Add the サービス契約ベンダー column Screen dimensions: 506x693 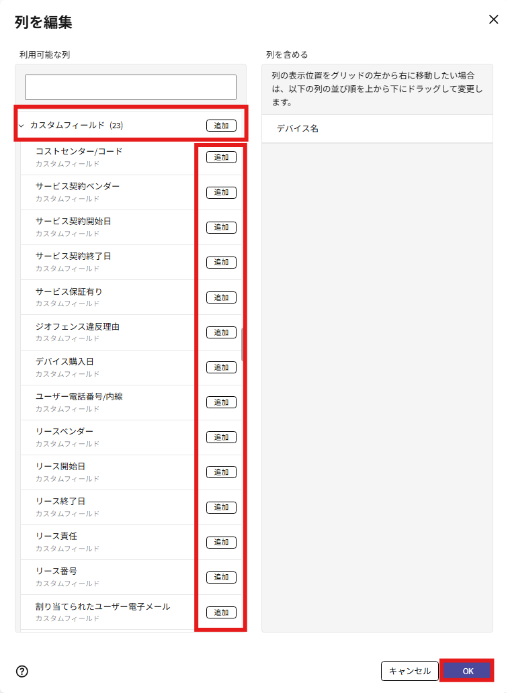pos(221,193)
